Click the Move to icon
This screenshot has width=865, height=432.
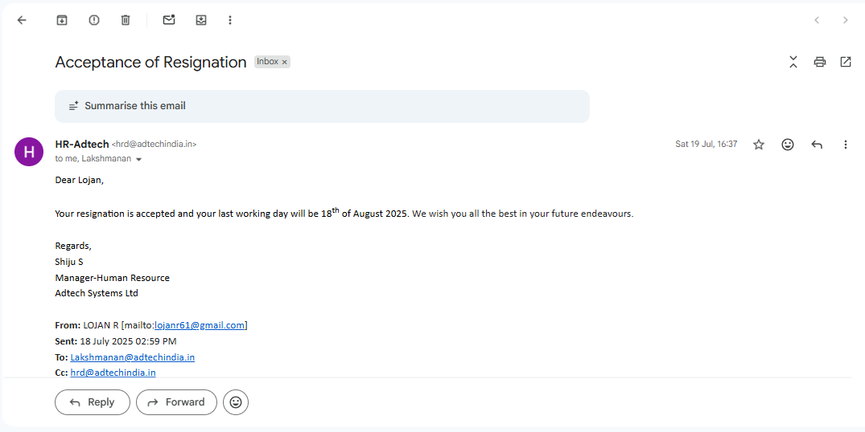[x=201, y=20]
